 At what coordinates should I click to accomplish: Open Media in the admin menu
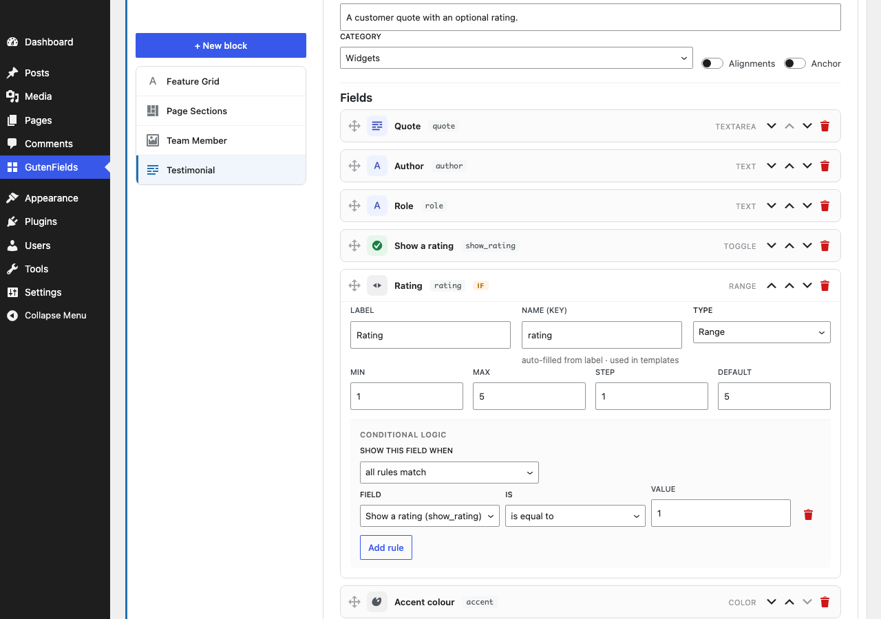(x=55, y=96)
